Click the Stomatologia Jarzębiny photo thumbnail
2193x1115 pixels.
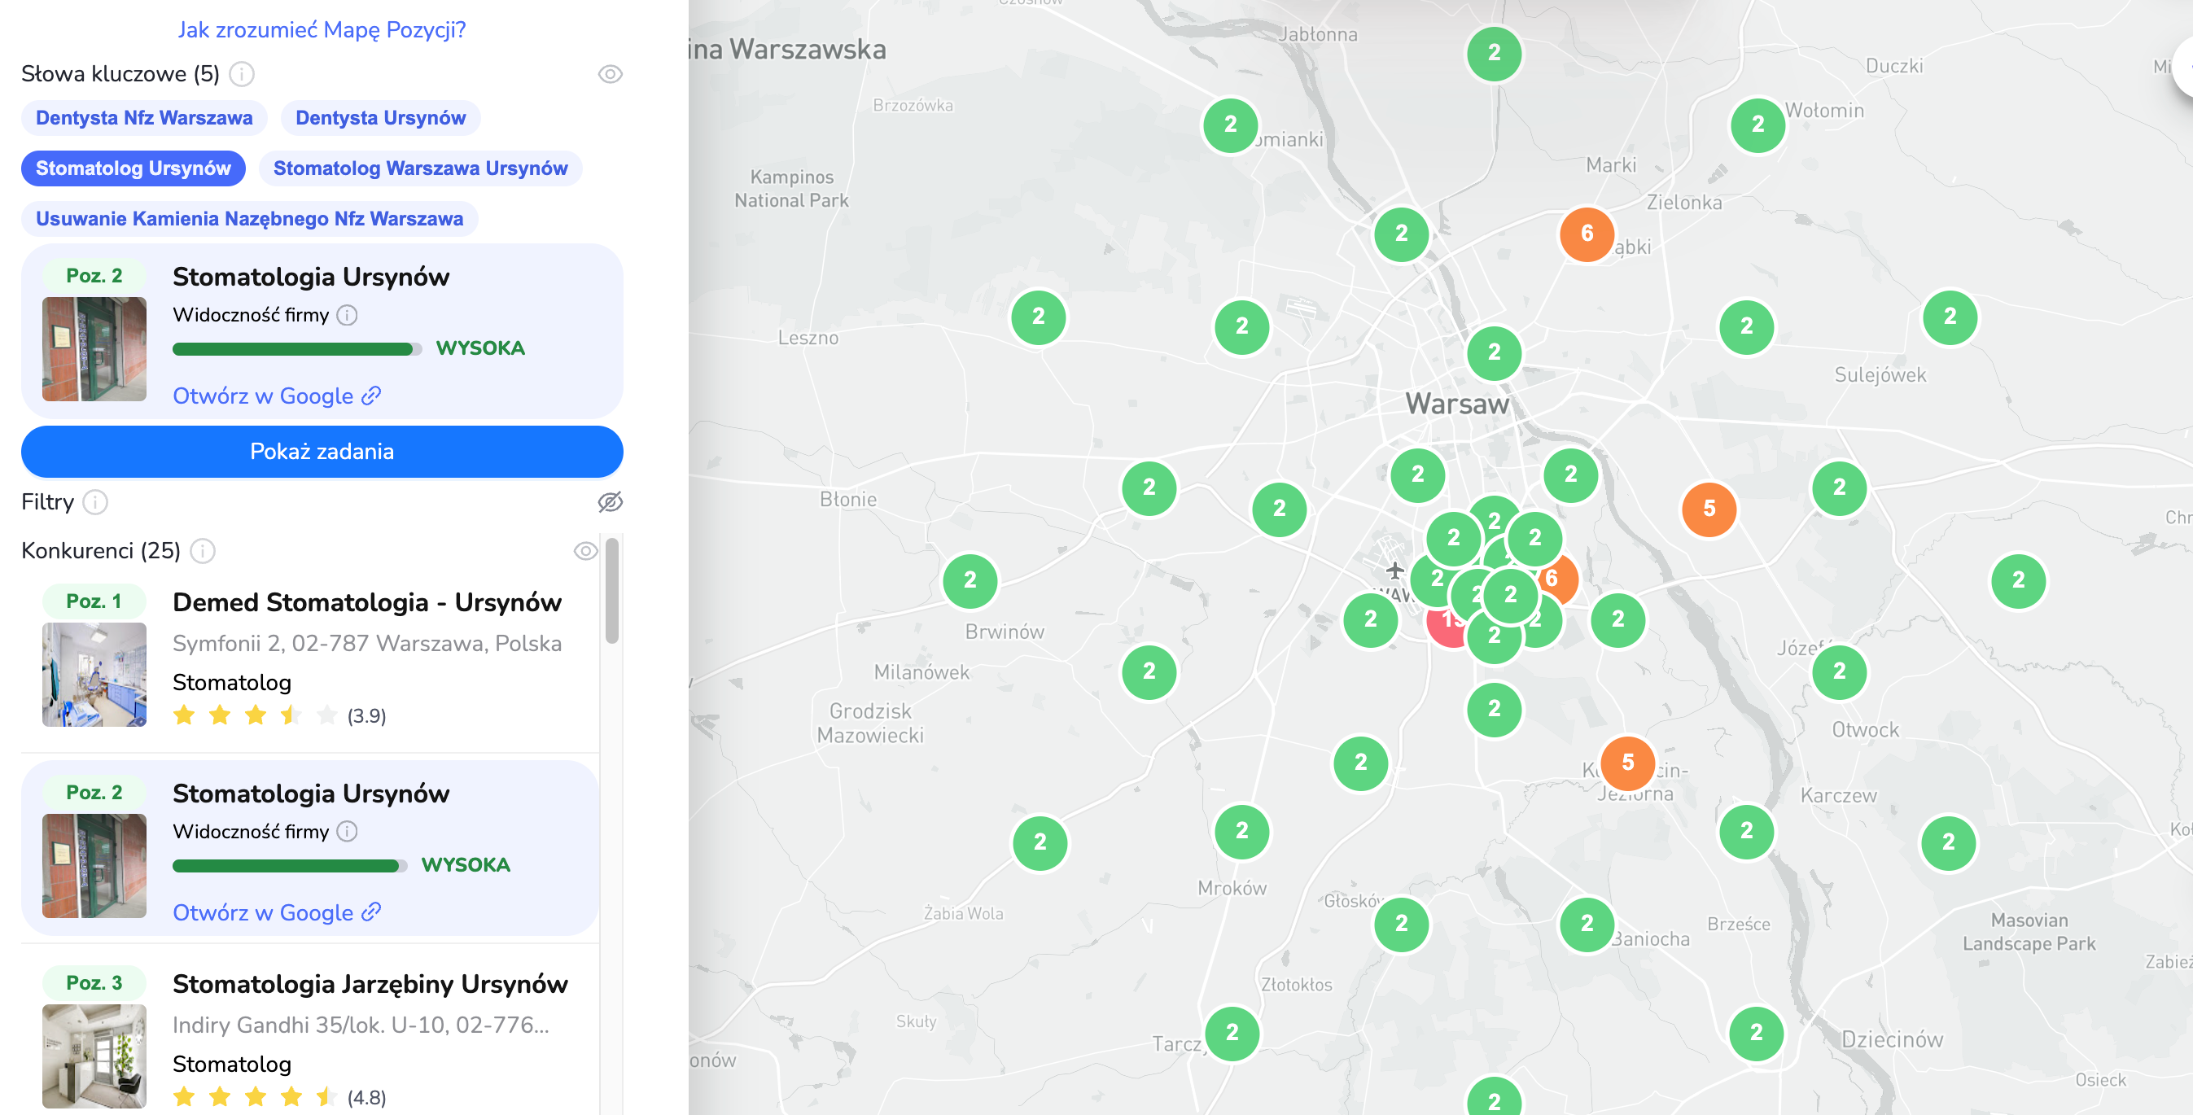coord(94,1056)
